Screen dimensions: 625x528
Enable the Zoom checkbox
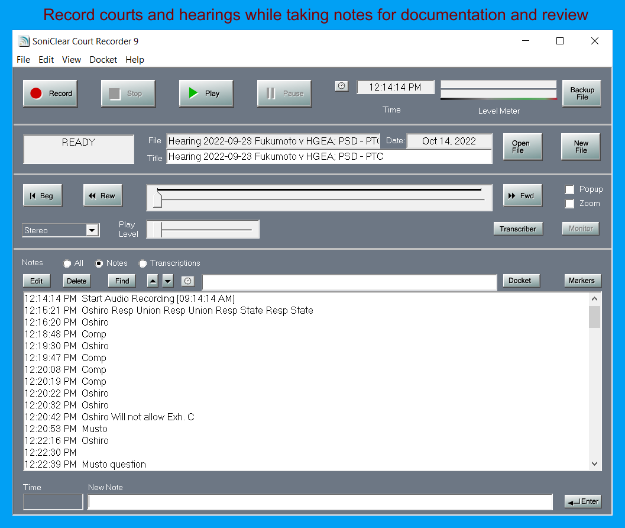569,204
